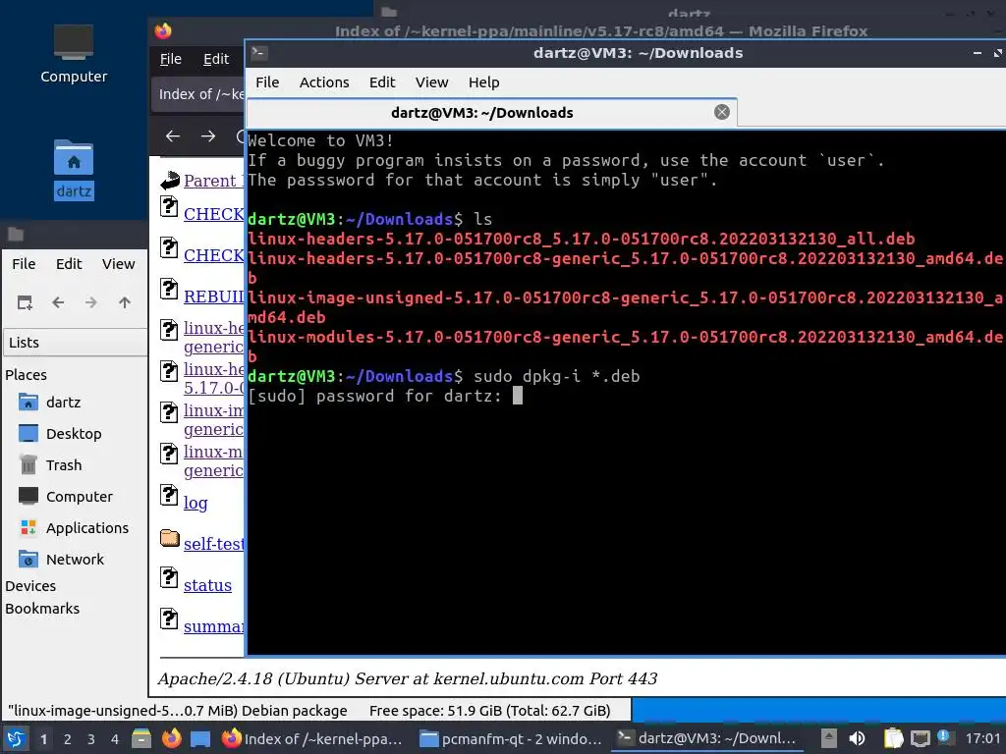Select Desktop in the Places sidebar

pos(73,434)
